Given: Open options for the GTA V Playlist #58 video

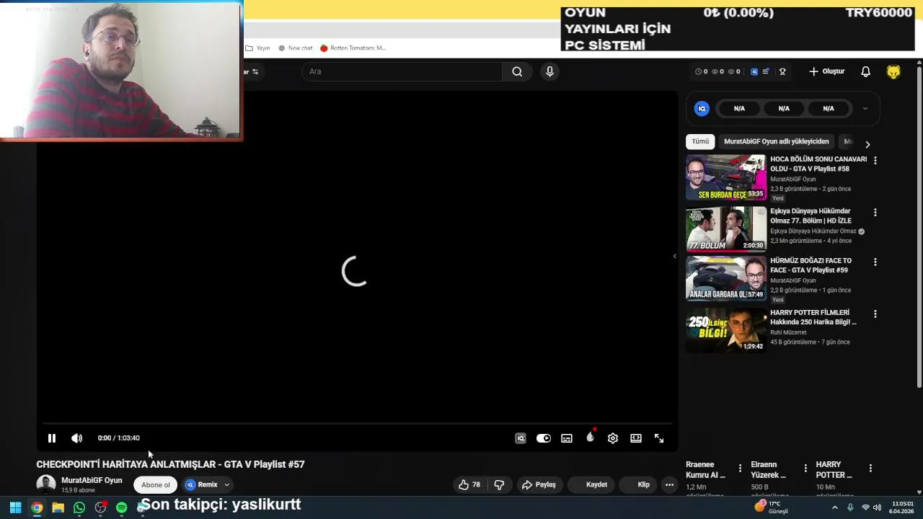Looking at the screenshot, I should click(875, 161).
